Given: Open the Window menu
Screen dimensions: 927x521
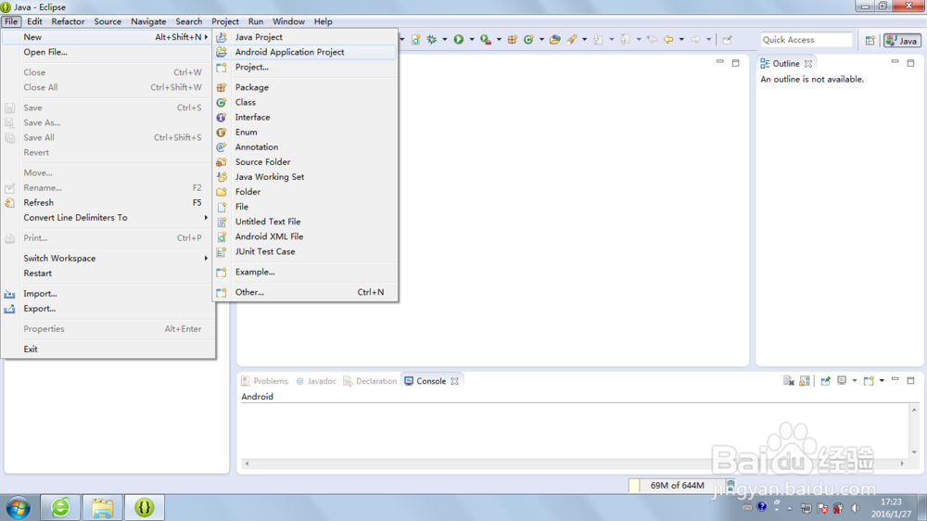Looking at the screenshot, I should (288, 21).
